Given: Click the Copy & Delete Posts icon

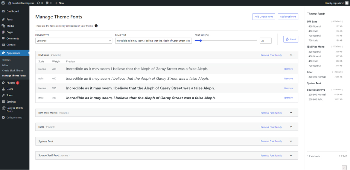Looking at the screenshot, I should point(3,108).
